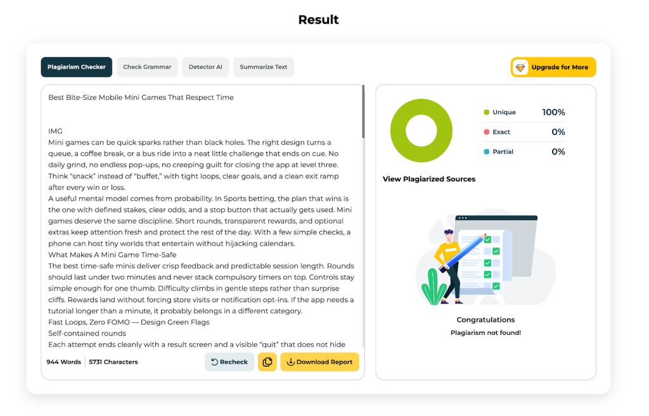Click the green donut chart

click(421, 130)
